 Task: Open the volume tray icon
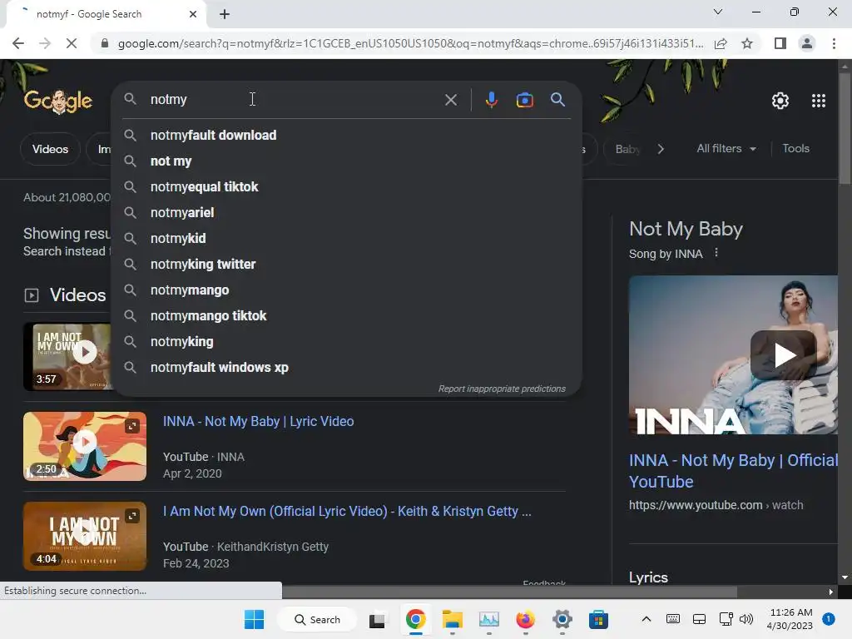point(746,619)
